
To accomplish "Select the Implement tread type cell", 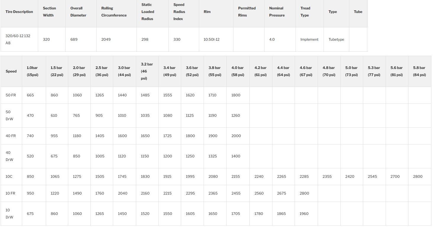I will click(x=309, y=40).
